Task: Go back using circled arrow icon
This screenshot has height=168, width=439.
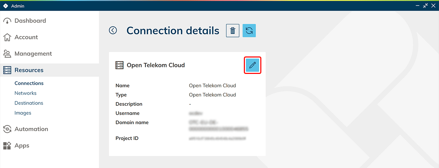Action: coord(113,30)
